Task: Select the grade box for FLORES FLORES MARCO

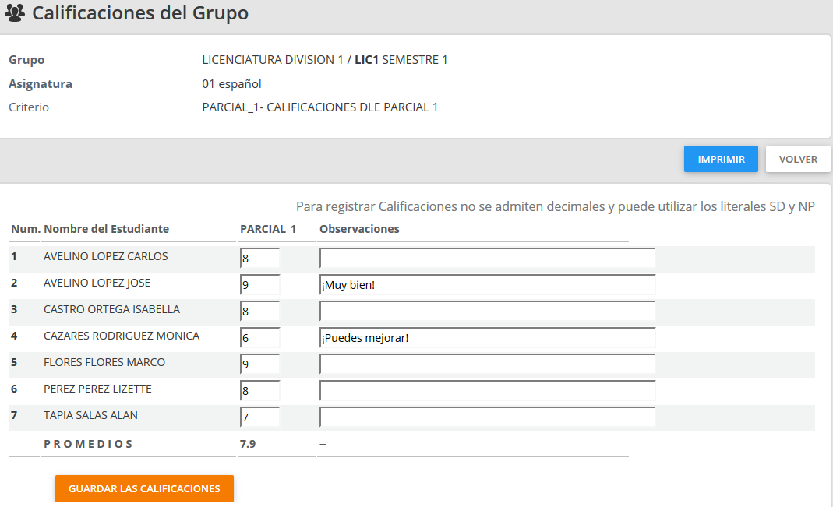Action: [x=260, y=364]
